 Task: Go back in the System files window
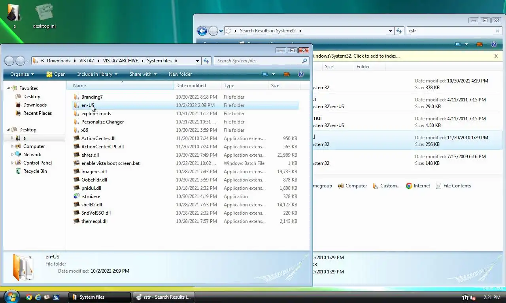coord(9,61)
